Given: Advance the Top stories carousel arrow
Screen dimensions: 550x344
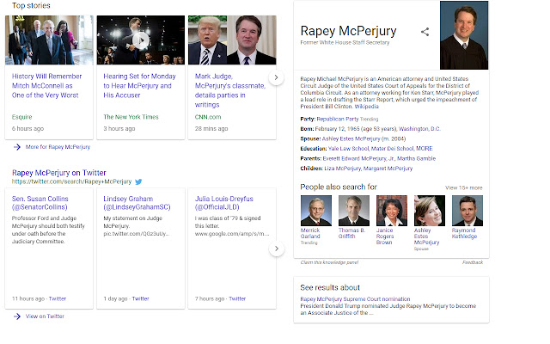Looking at the screenshot, I should point(276,77).
